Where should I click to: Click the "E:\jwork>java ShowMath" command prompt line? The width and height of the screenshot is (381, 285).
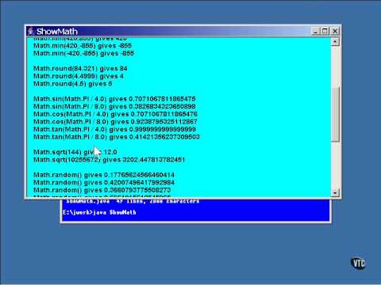(99, 212)
